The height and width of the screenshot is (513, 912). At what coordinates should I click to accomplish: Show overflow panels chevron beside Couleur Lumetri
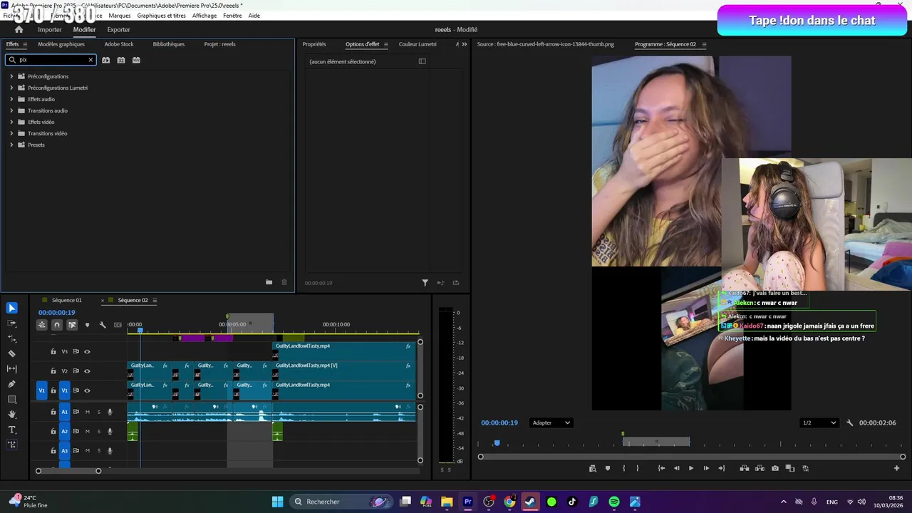pos(465,44)
